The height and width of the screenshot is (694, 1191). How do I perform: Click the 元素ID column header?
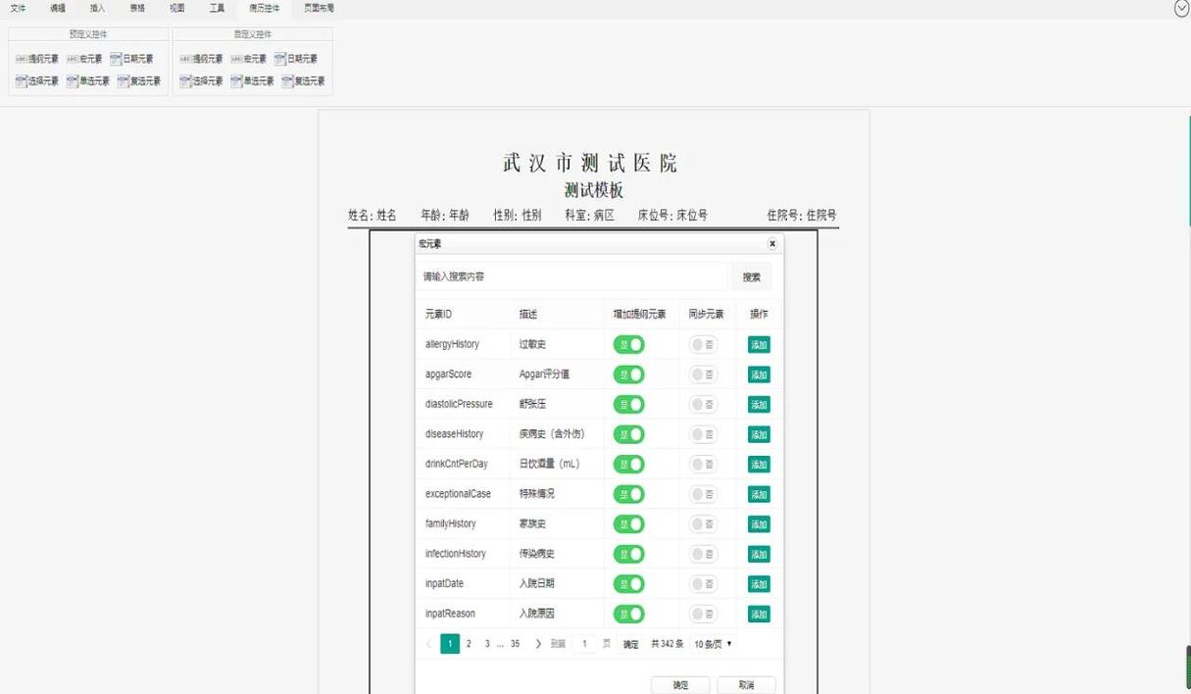pos(439,315)
